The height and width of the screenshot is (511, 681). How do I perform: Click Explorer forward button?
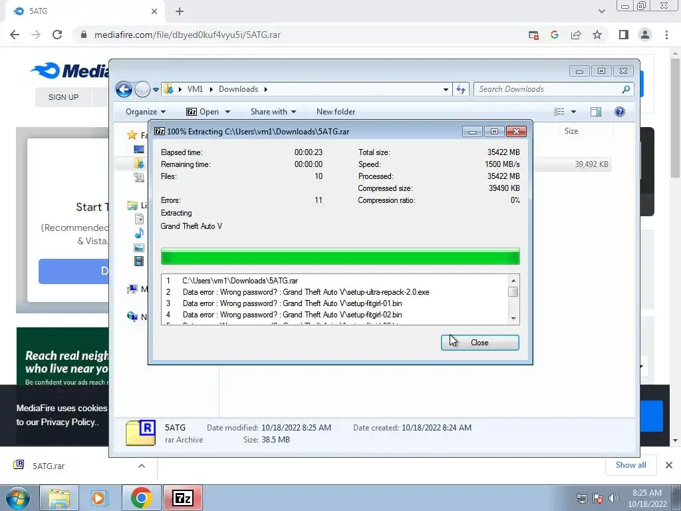(x=142, y=90)
